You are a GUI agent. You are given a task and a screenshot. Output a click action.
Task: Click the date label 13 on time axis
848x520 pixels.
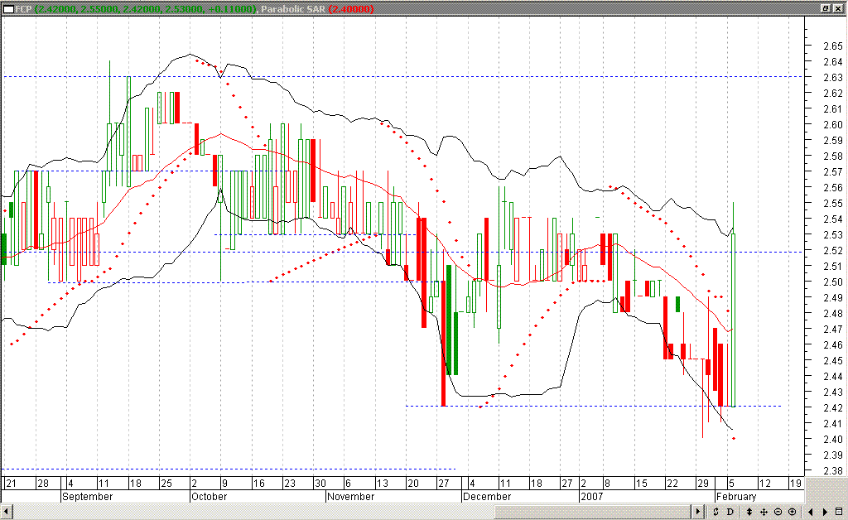coord(382,484)
